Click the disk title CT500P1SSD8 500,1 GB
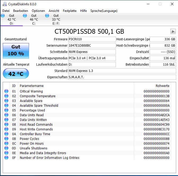This screenshot has width=178, height=176. coord(89,31)
